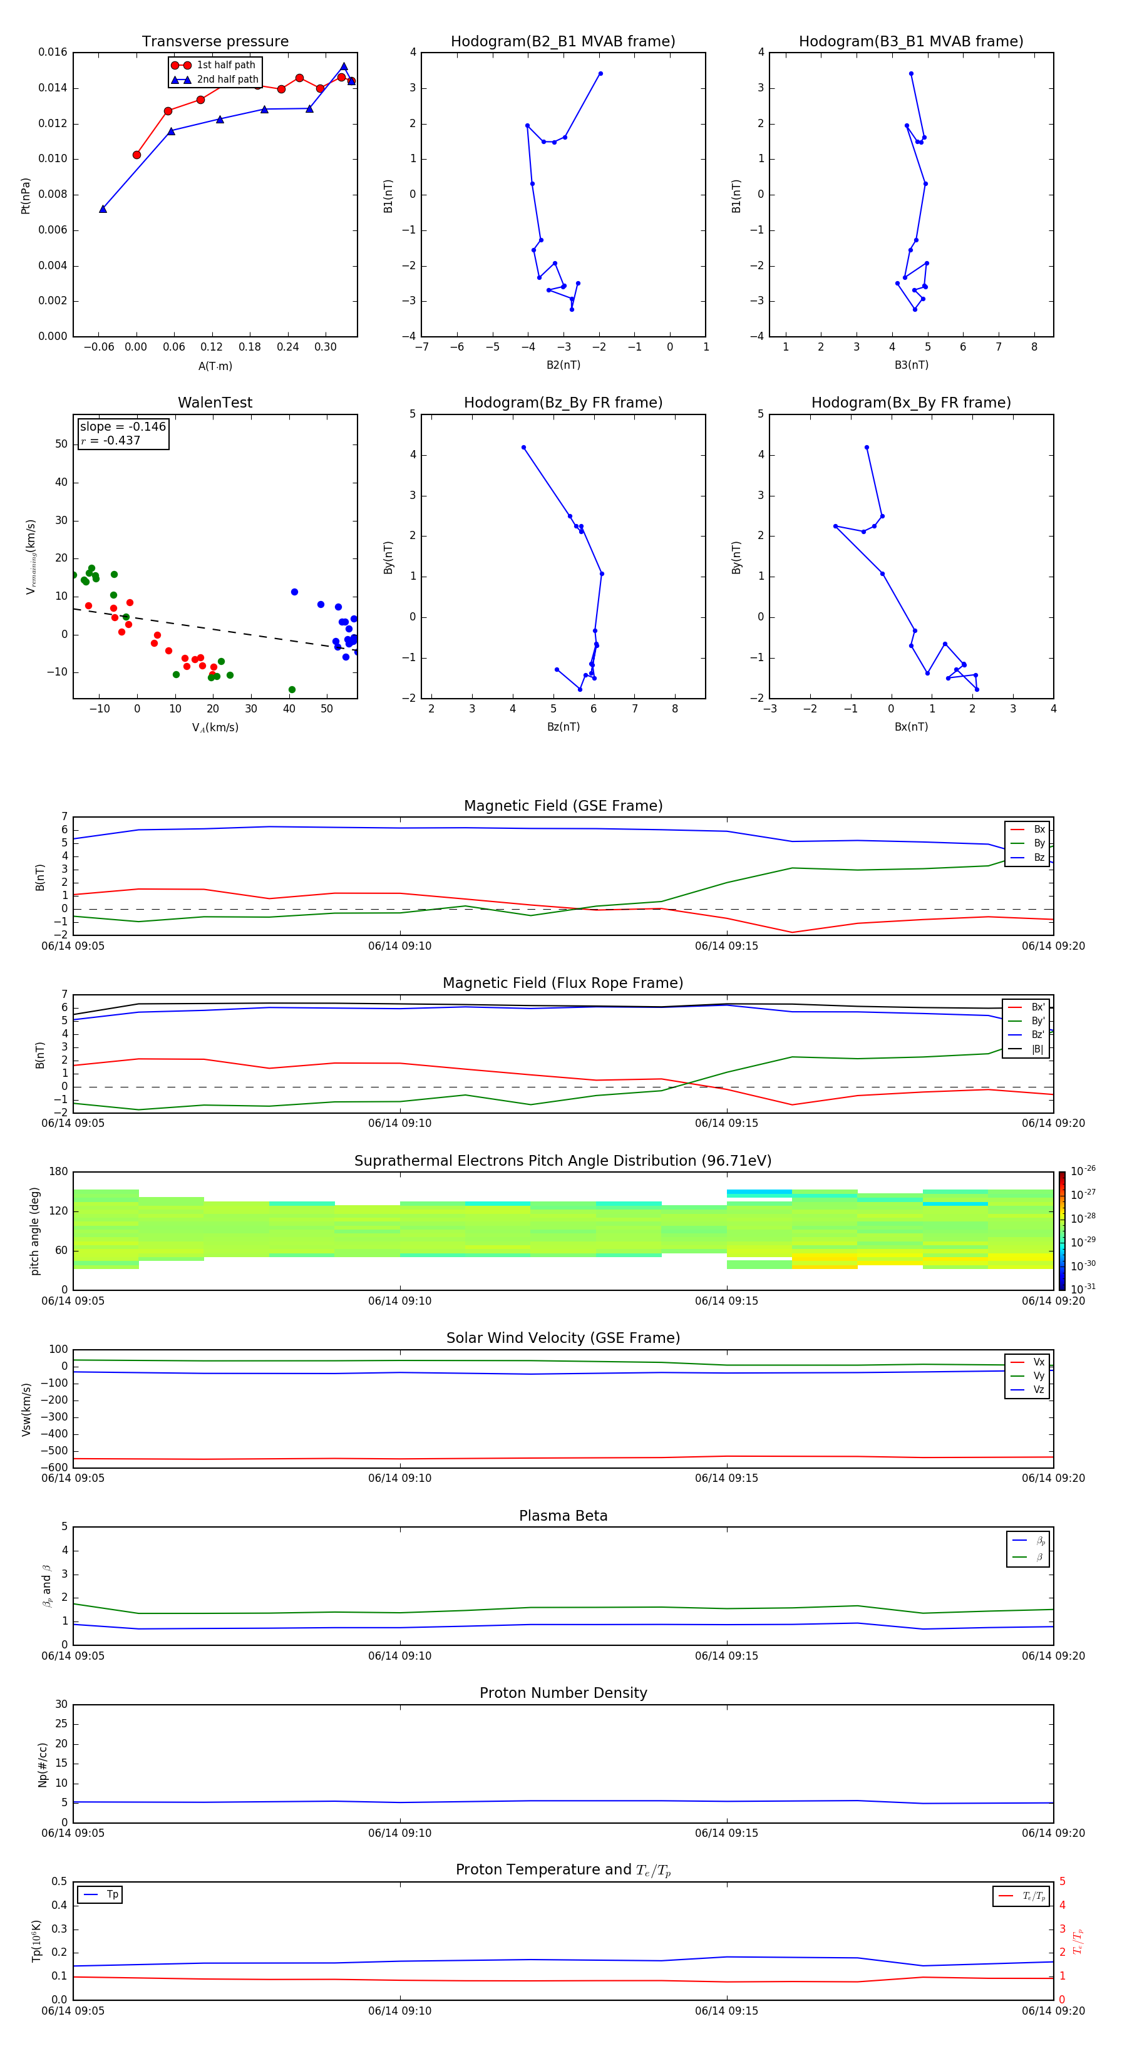Click the 'Transverse pressure' plot title

click(215, 41)
